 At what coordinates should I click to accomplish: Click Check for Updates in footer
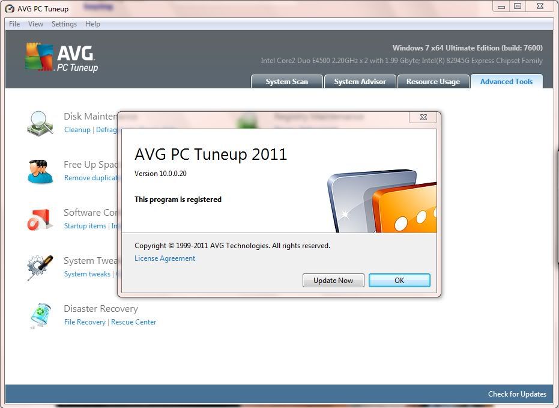(517, 394)
